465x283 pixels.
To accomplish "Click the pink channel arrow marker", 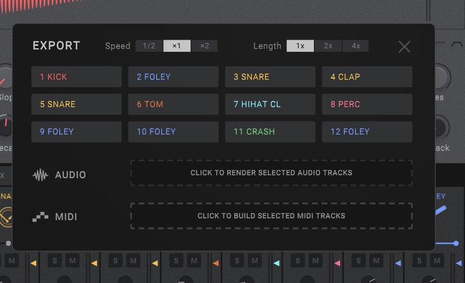I will 337,263.
